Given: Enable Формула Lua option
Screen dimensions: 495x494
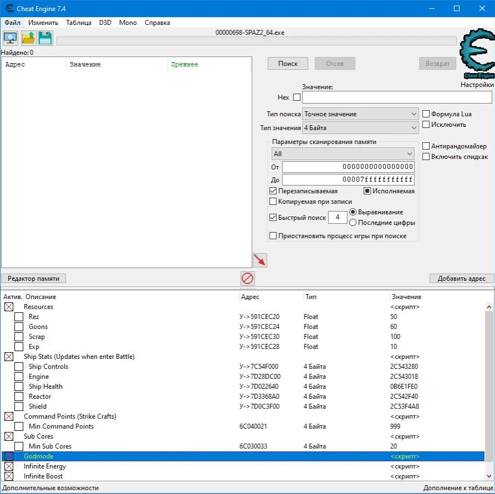Looking at the screenshot, I should 426,114.
